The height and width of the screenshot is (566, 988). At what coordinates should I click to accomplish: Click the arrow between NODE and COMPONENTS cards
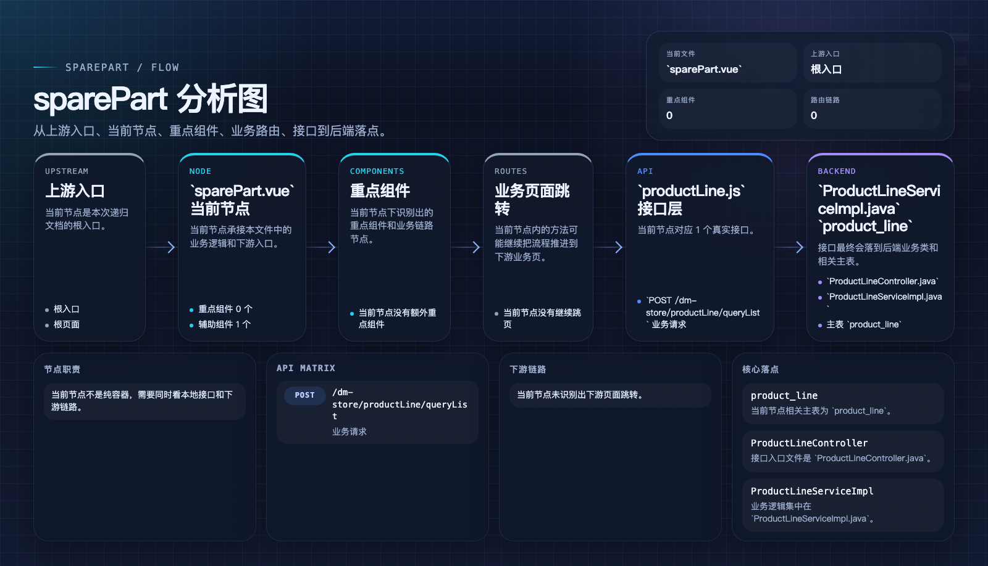coord(322,247)
